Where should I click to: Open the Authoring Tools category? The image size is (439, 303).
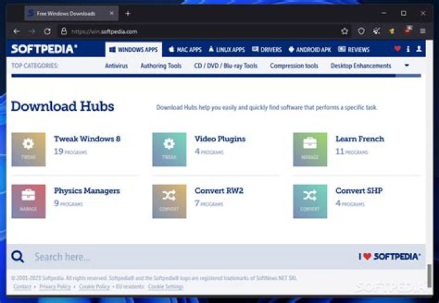[x=161, y=66]
